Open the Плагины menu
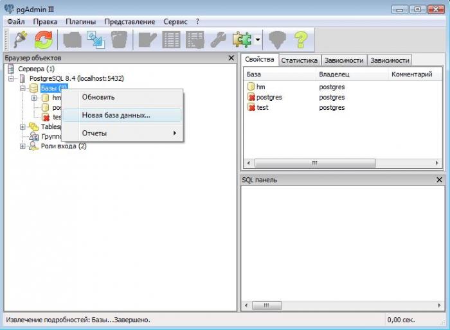 pos(80,22)
